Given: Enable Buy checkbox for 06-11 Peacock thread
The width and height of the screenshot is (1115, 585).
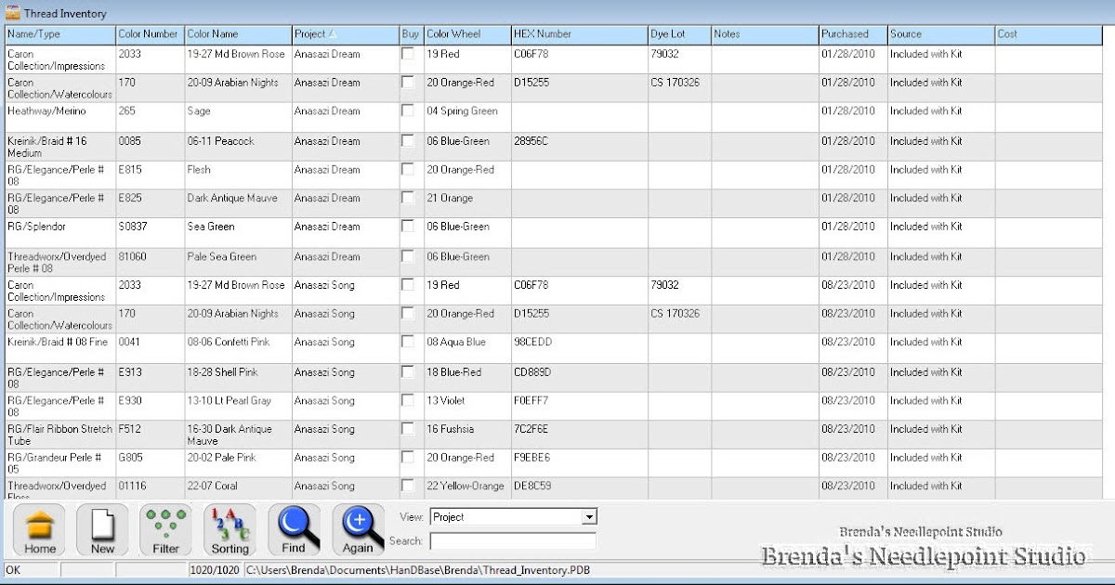Looking at the screenshot, I should 407,142.
